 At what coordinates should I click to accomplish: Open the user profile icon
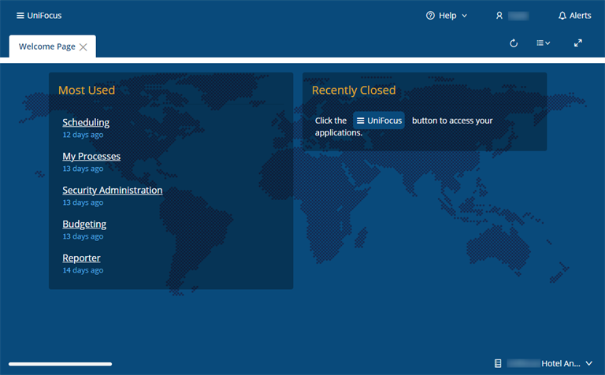tap(499, 16)
